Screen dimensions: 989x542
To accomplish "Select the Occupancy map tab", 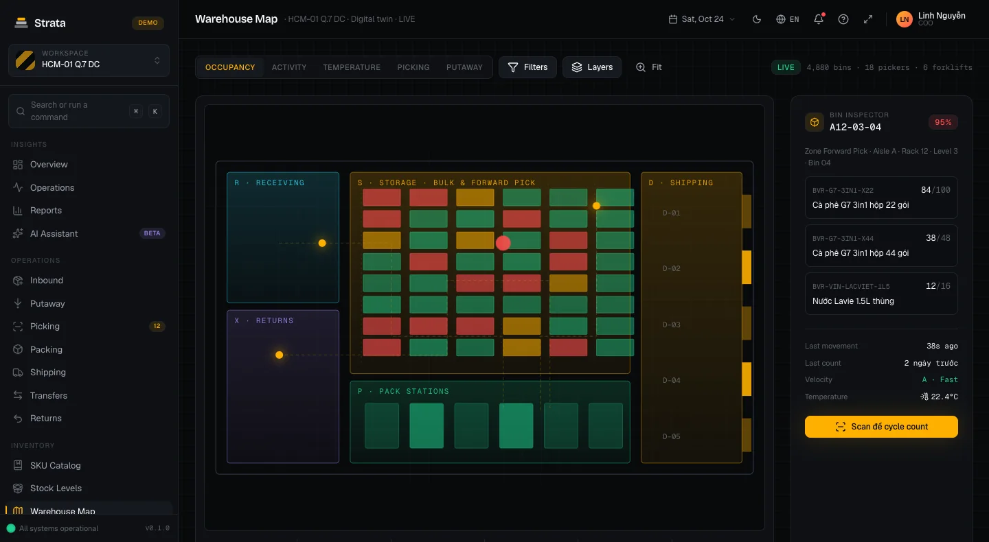I will point(230,67).
